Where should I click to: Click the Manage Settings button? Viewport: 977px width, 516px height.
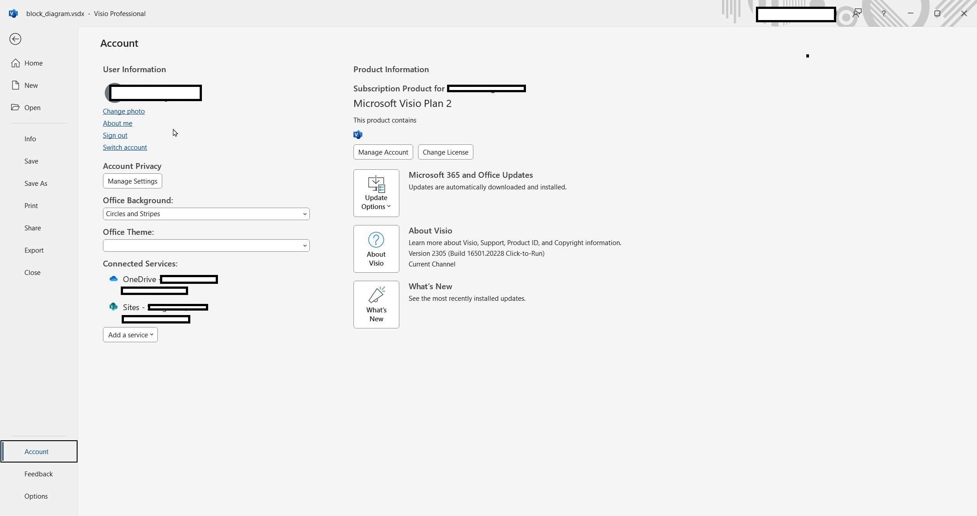(x=132, y=181)
